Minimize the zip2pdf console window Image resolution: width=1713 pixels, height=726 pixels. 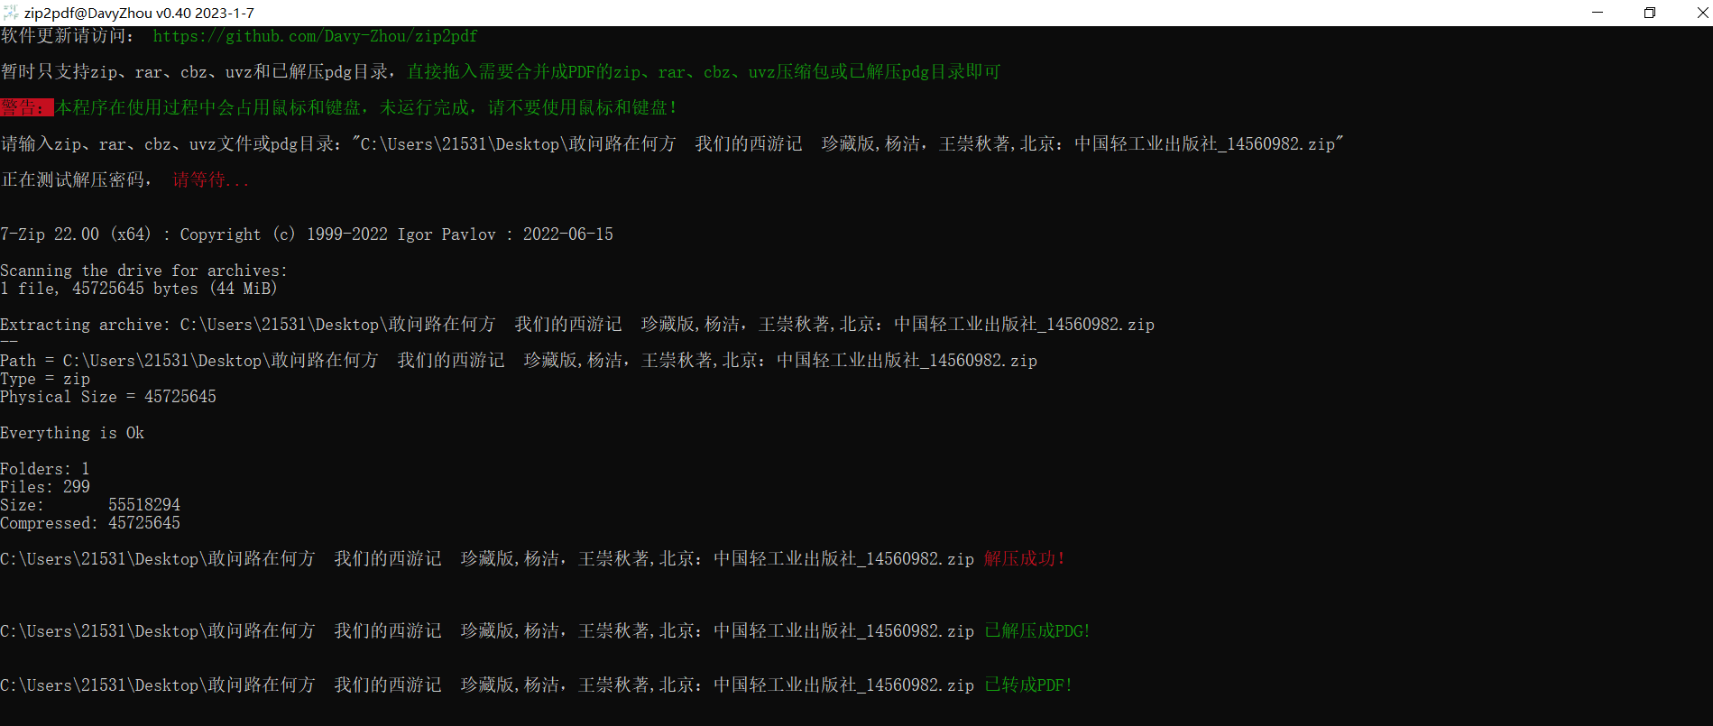(x=1598, y=13)
